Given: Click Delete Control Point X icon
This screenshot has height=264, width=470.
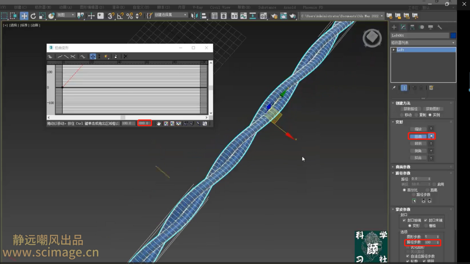Looking at the screenshot, I should tap(125, 57).
